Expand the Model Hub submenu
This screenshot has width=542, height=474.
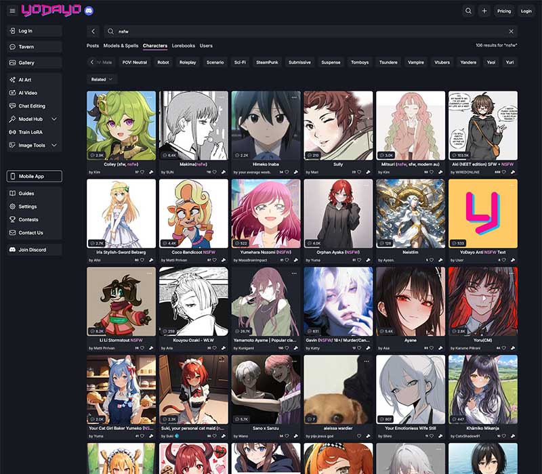(x=54, y=119)
